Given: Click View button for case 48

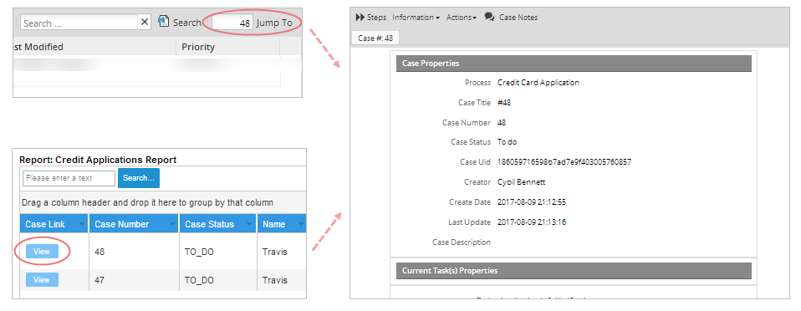Looking at the screenshot, I should click(x=42, y=252).
